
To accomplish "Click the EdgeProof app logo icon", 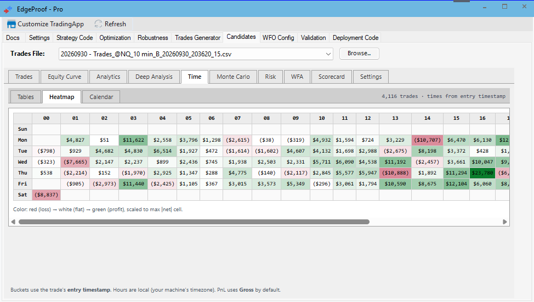I will pos(8,9).
